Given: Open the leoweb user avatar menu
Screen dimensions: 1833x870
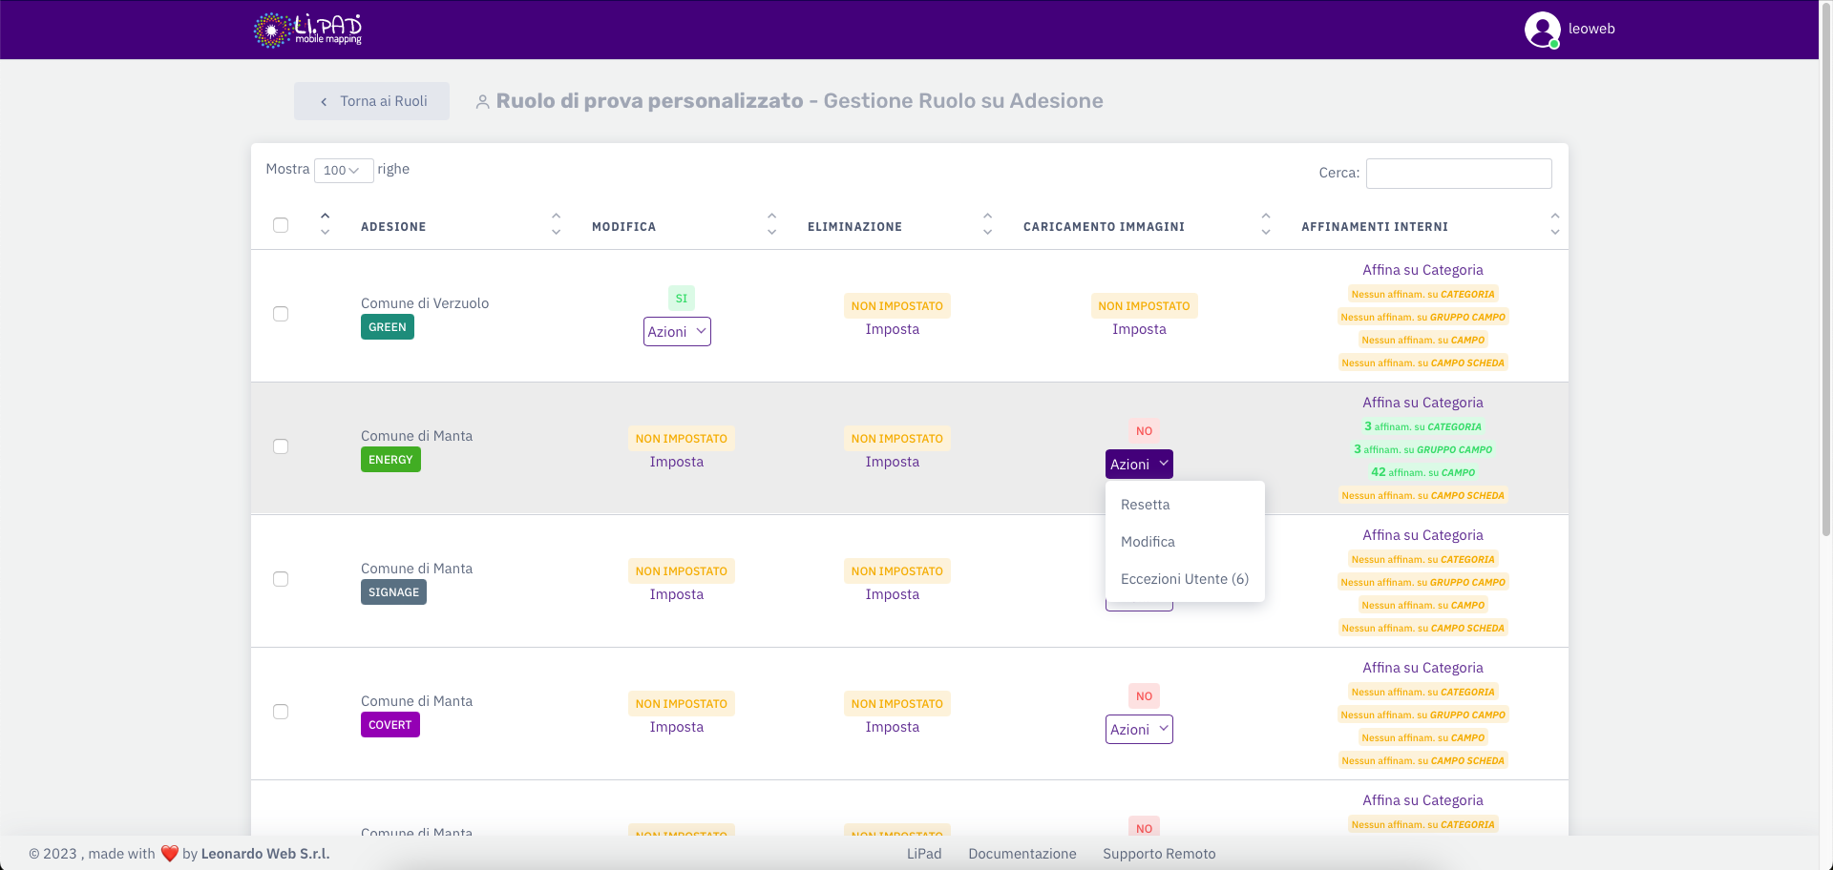Looking at the screenshot, I should pos(1542,30).
